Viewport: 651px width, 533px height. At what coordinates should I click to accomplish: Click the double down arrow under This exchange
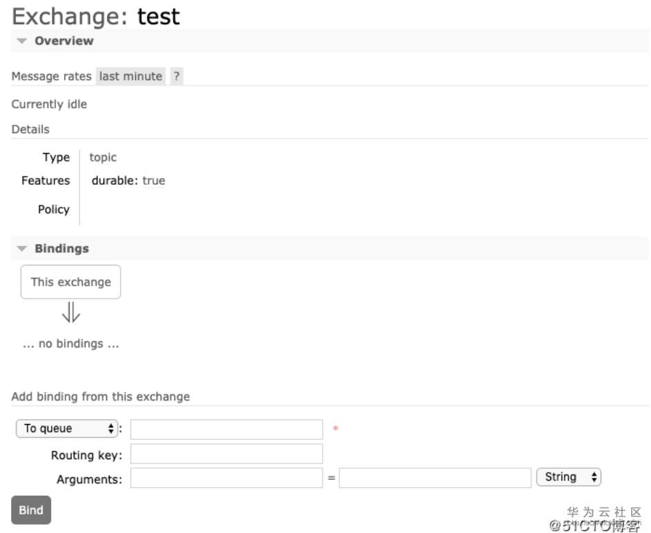[x=70, y=314]
